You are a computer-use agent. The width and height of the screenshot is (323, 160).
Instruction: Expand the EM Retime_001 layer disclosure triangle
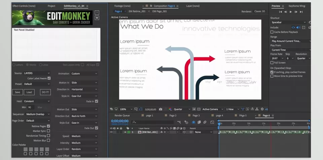tap(125, 132)
